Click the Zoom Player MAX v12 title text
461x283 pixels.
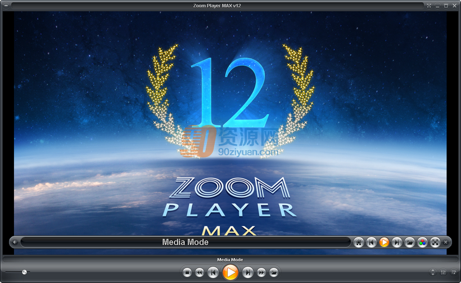[217, 6]
